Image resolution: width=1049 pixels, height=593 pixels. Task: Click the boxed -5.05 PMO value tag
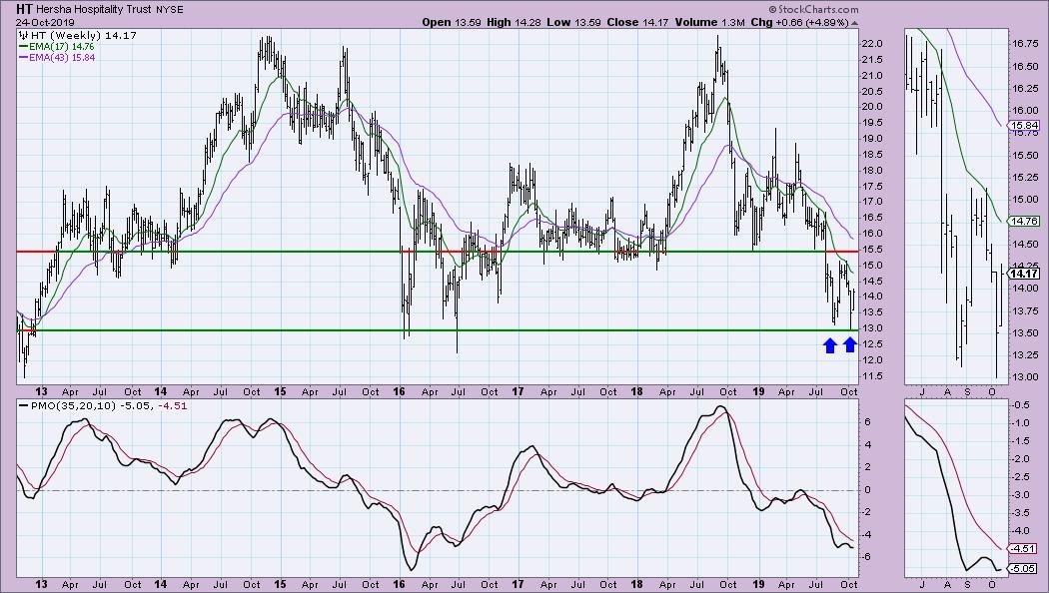tap(1024, 568)
